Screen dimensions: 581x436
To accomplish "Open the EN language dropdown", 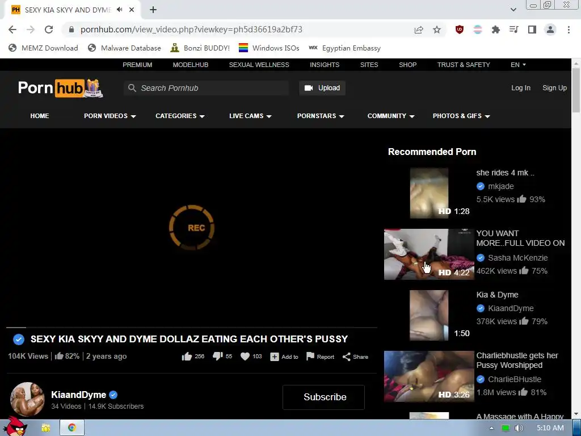I will tap(518, 65).
